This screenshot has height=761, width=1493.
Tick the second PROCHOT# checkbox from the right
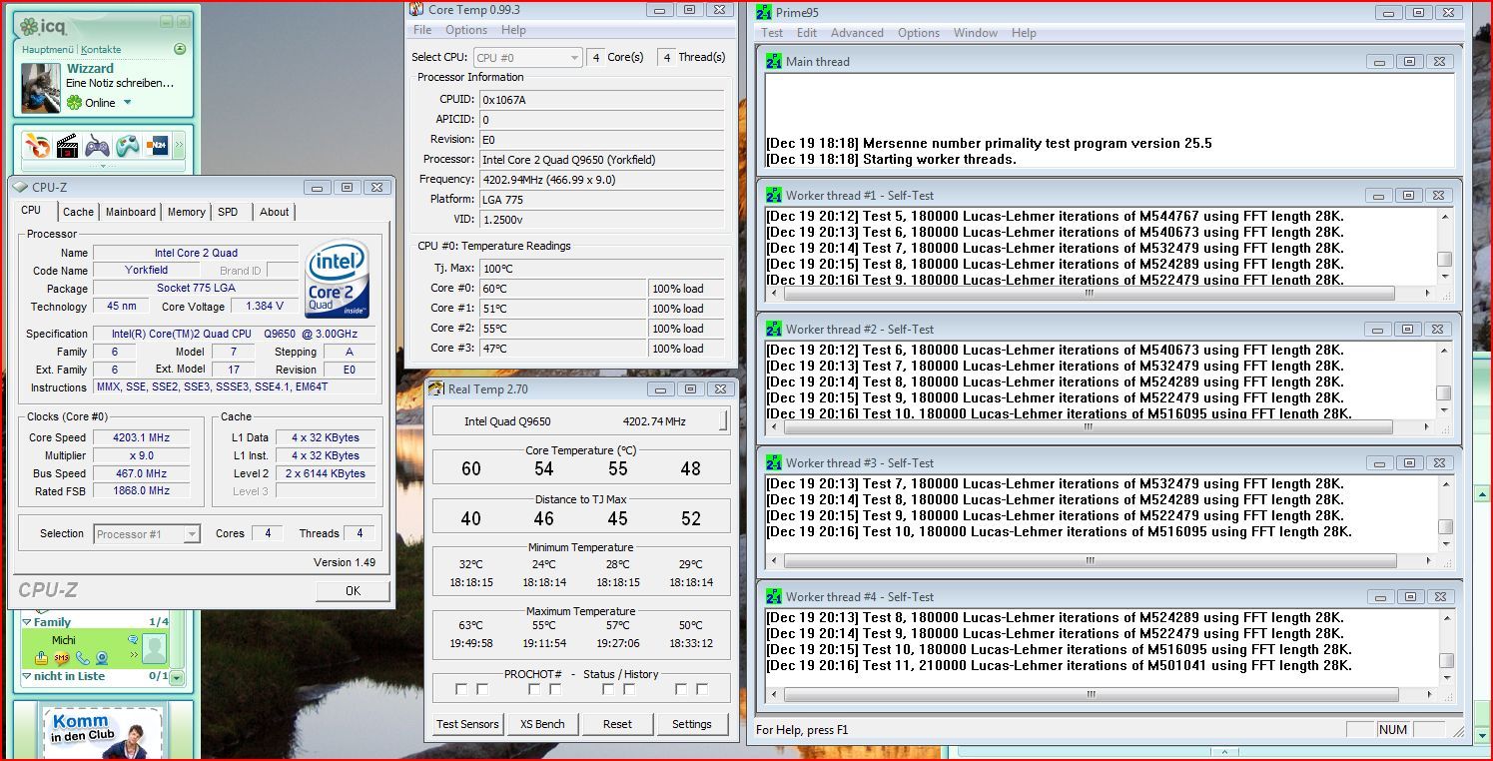tap(681, 689)
